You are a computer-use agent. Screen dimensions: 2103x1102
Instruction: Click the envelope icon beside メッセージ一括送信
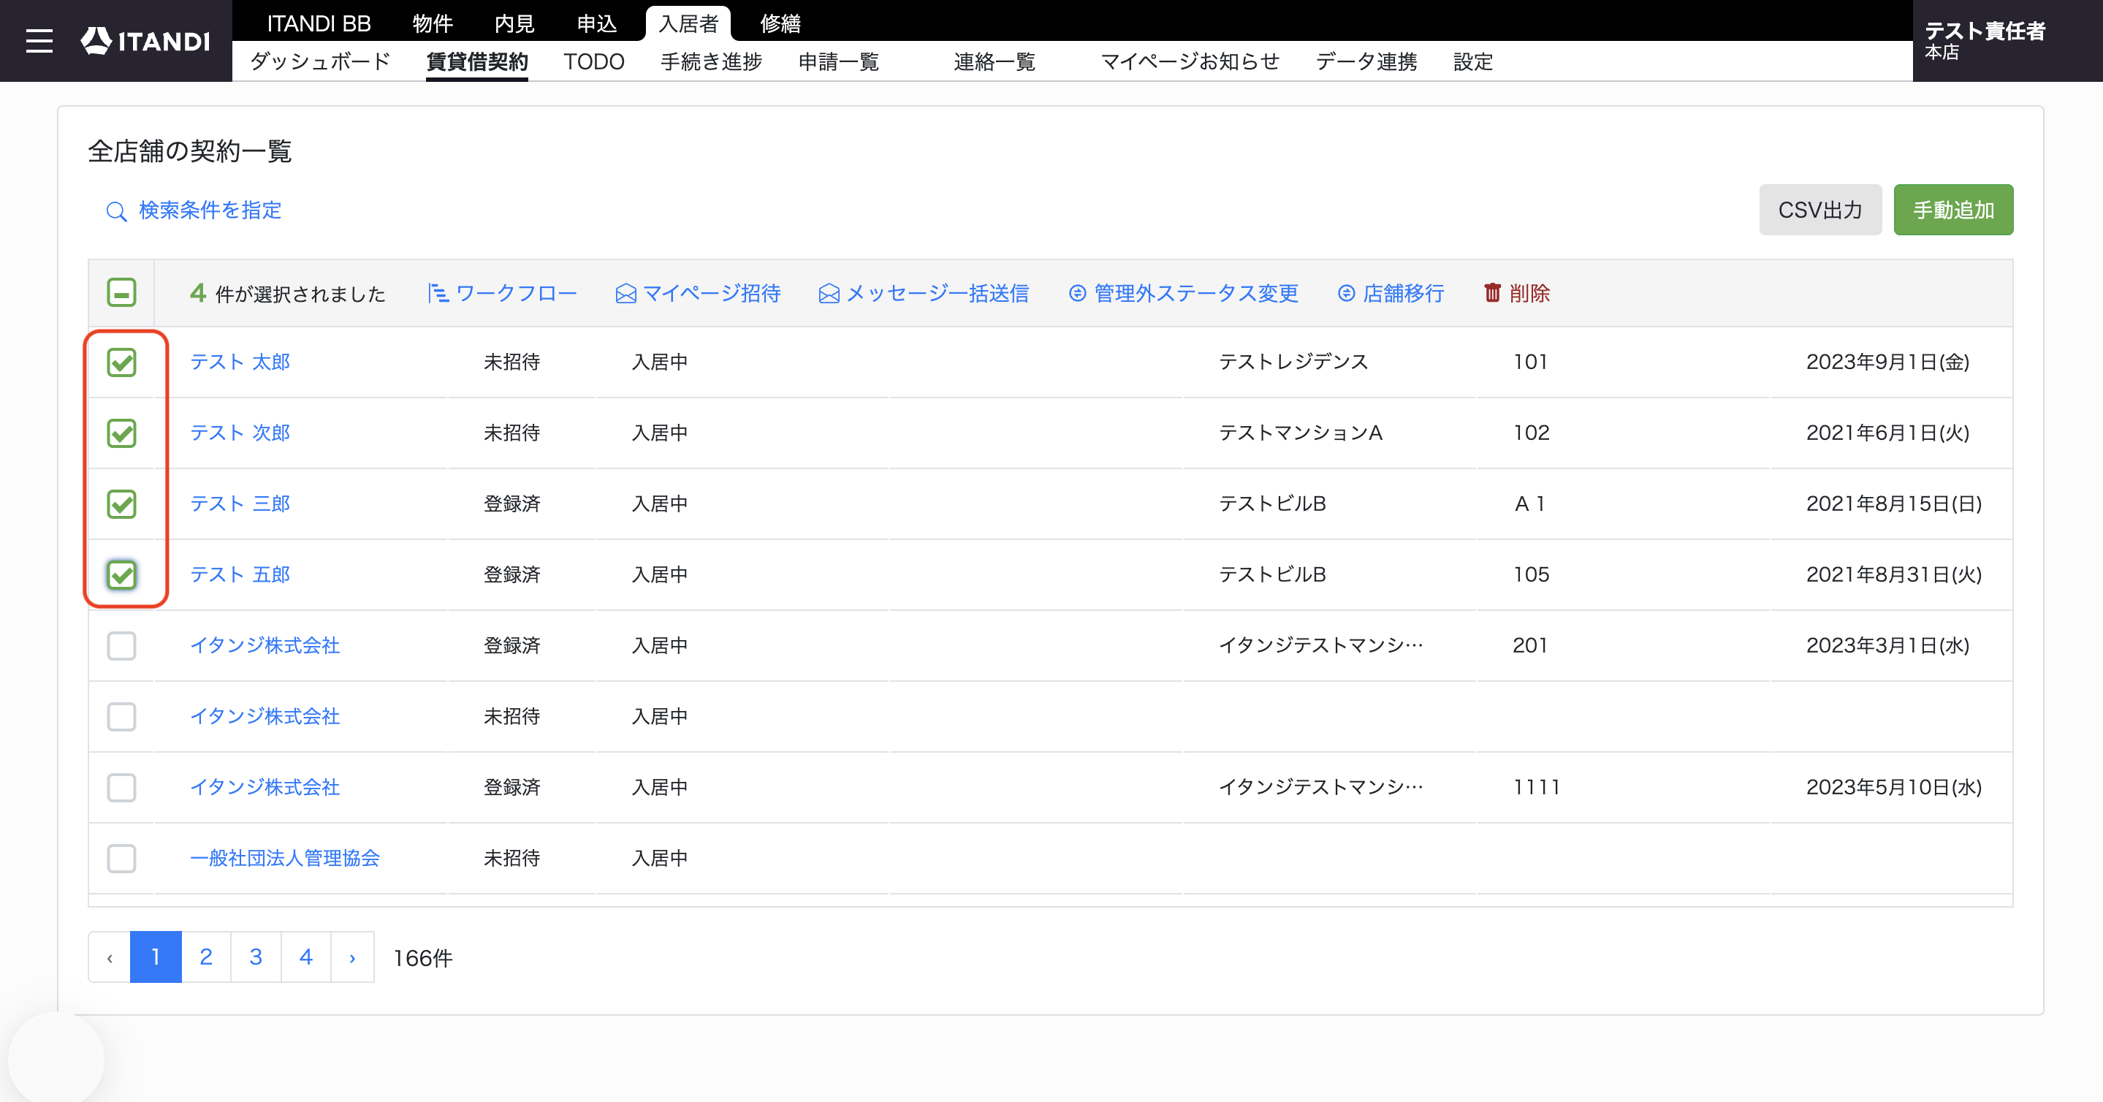(x=829, y=294)
